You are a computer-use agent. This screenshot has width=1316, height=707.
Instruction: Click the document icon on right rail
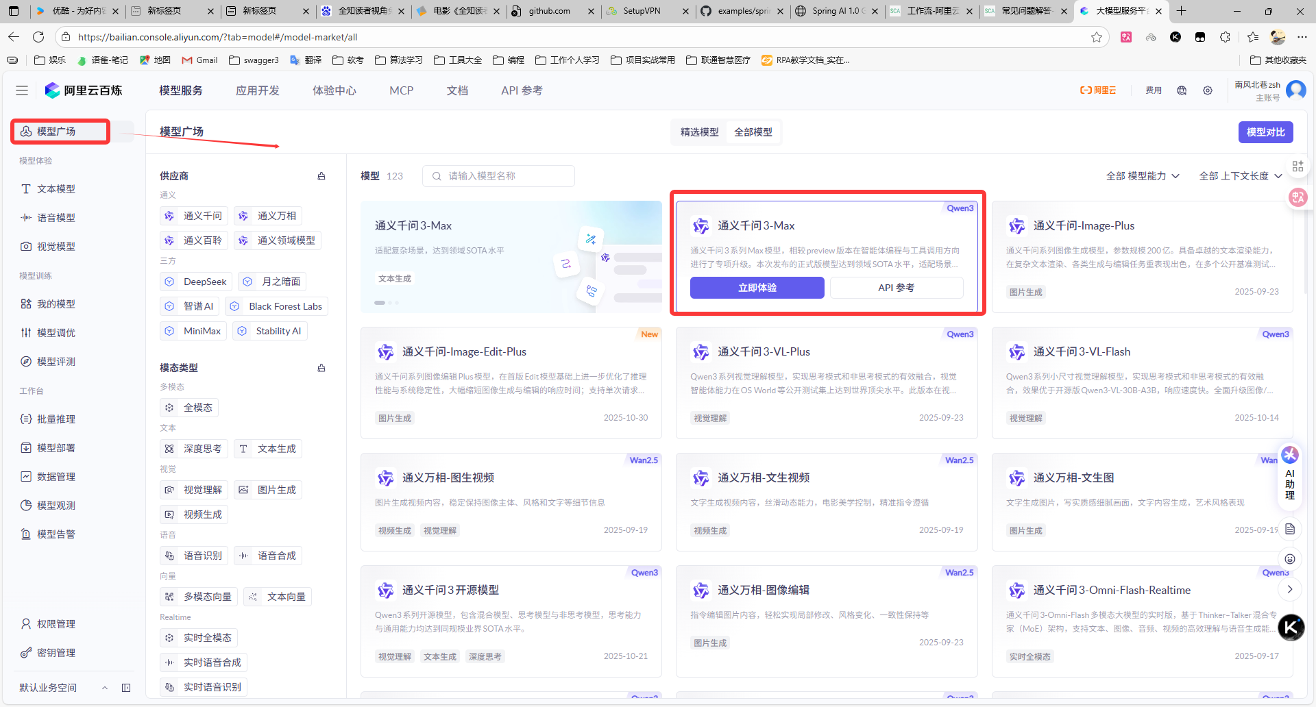tap(1290, 529)
